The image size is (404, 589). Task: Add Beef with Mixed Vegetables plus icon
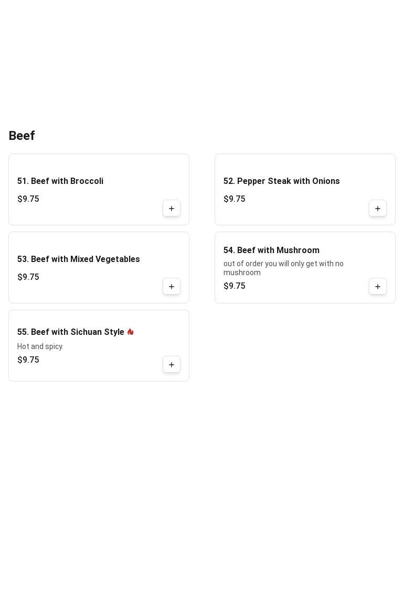point(172,286)
